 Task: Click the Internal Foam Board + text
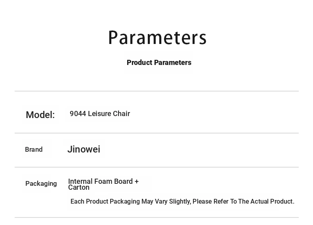103,181
